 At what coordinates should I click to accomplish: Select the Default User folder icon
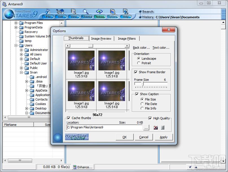[x=27, y=63]
